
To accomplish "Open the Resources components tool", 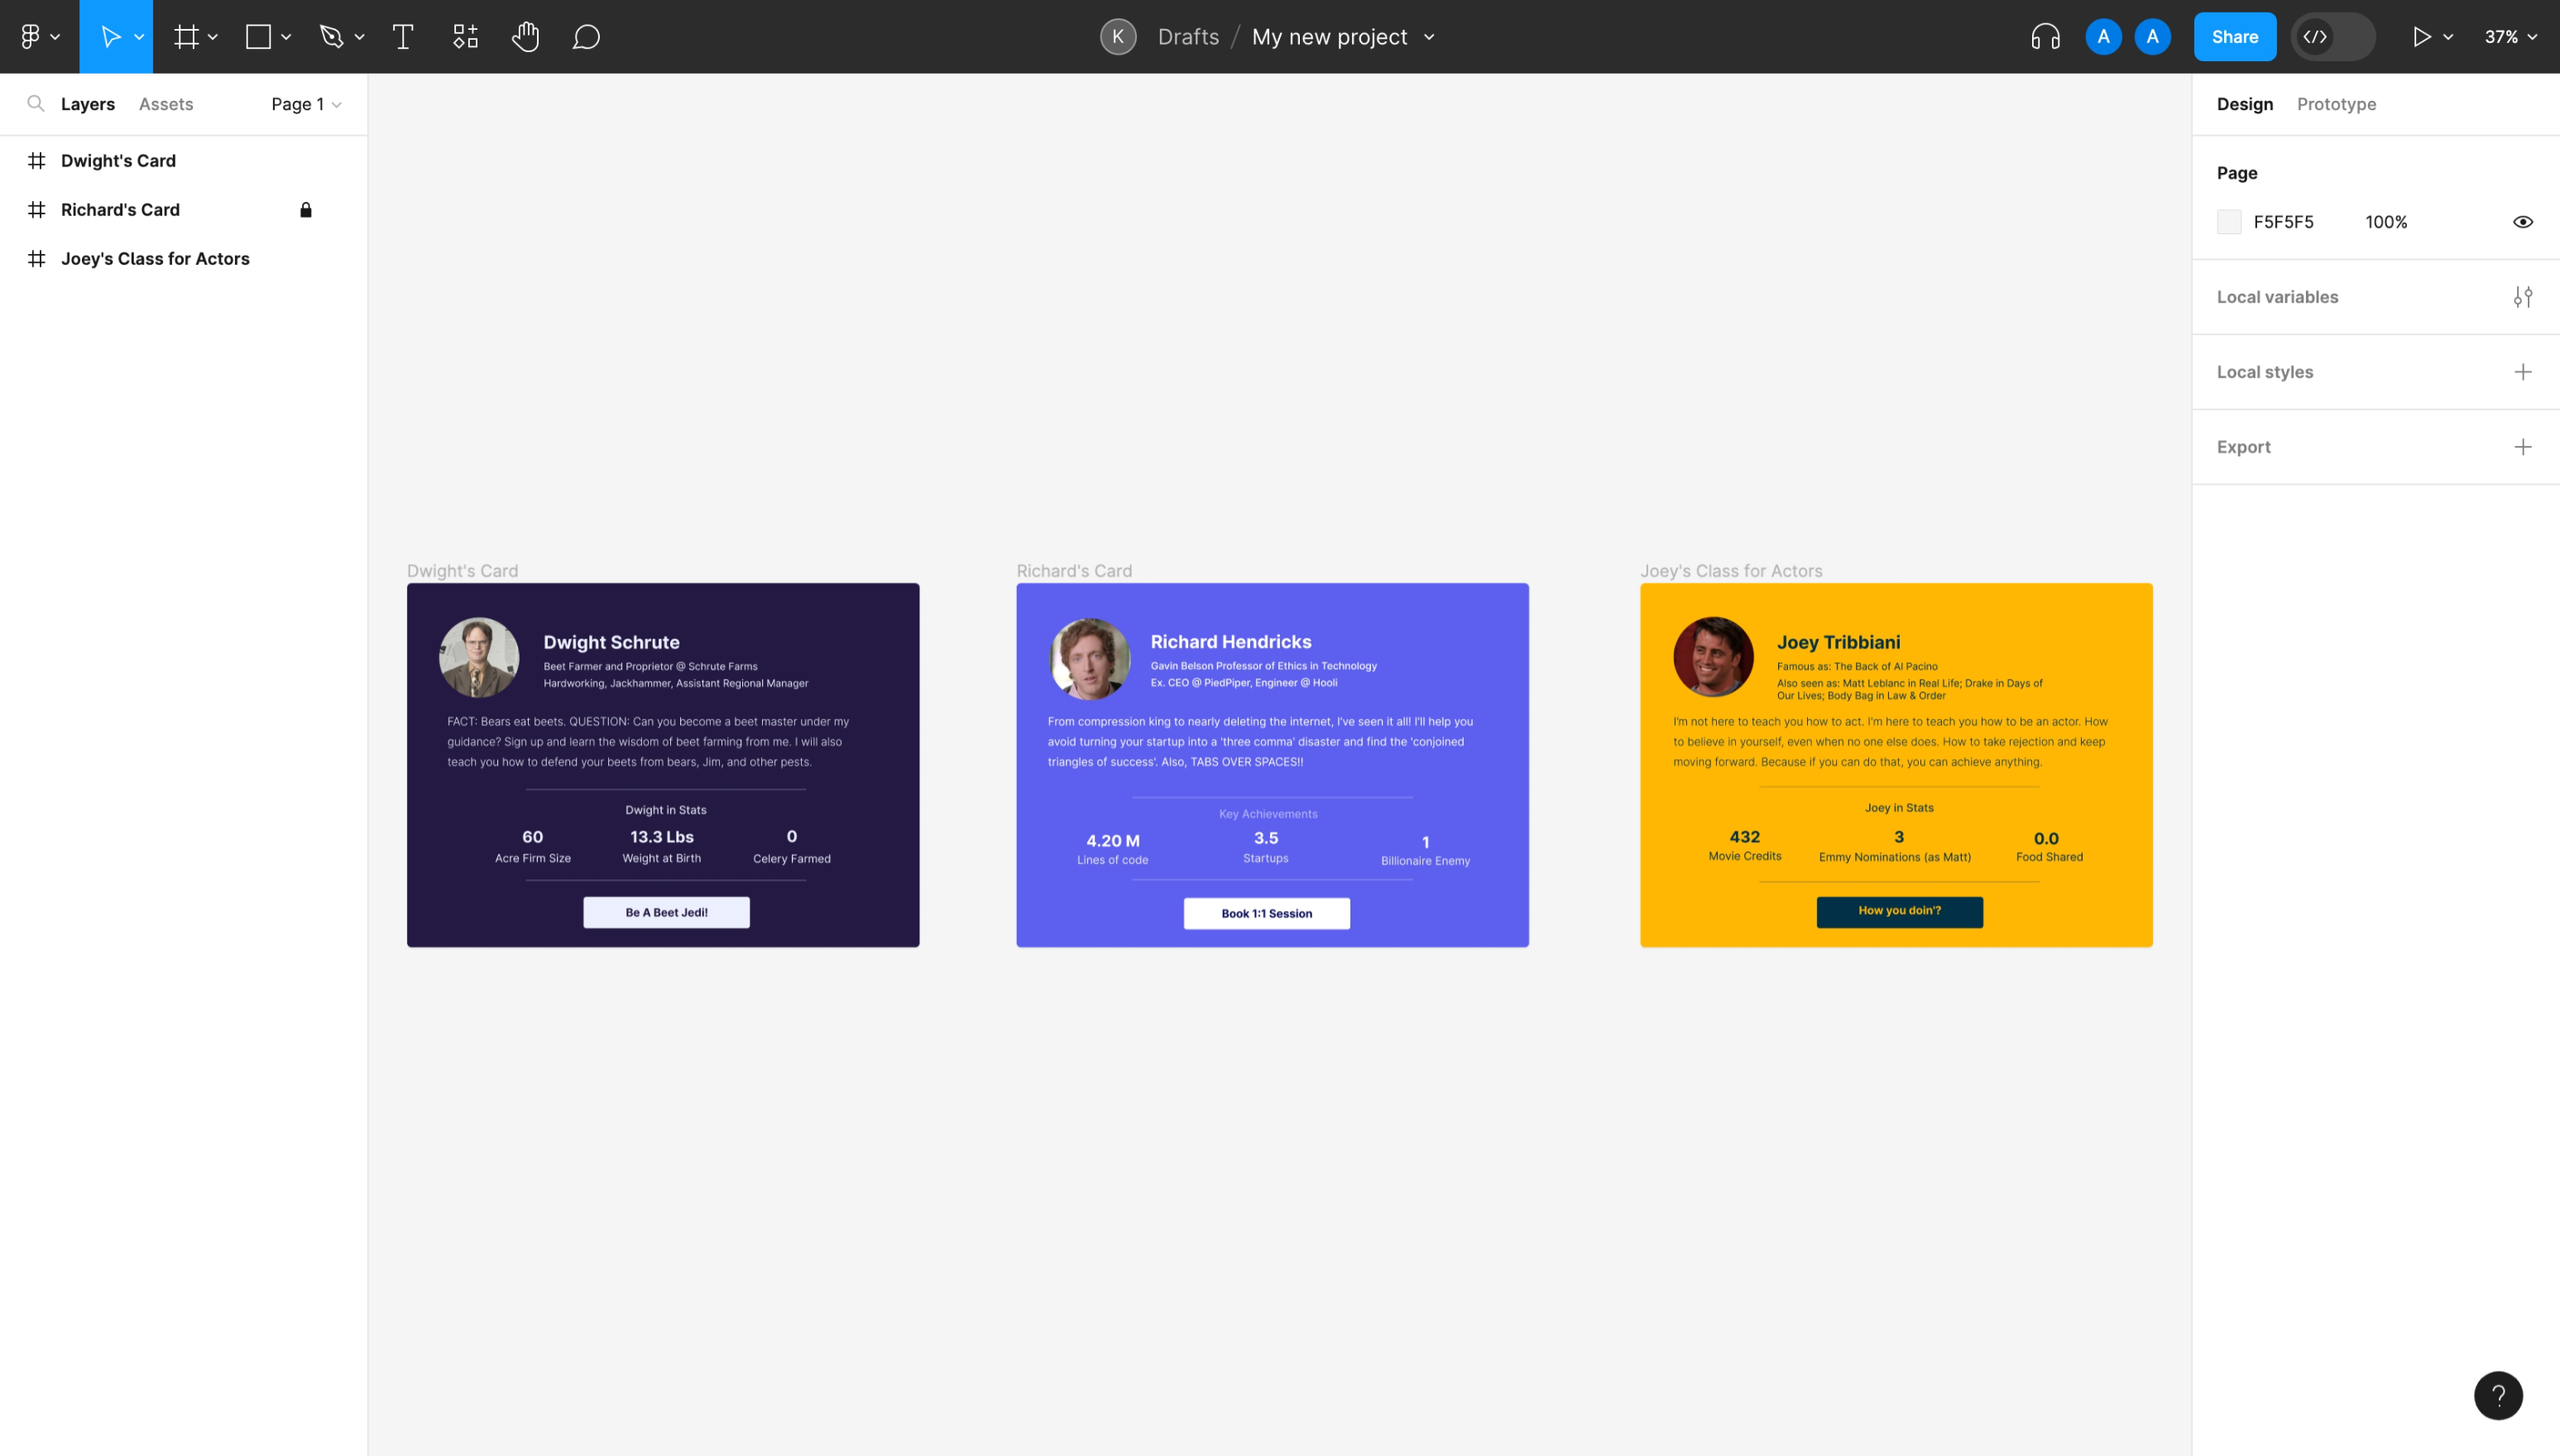I will 465,37.
